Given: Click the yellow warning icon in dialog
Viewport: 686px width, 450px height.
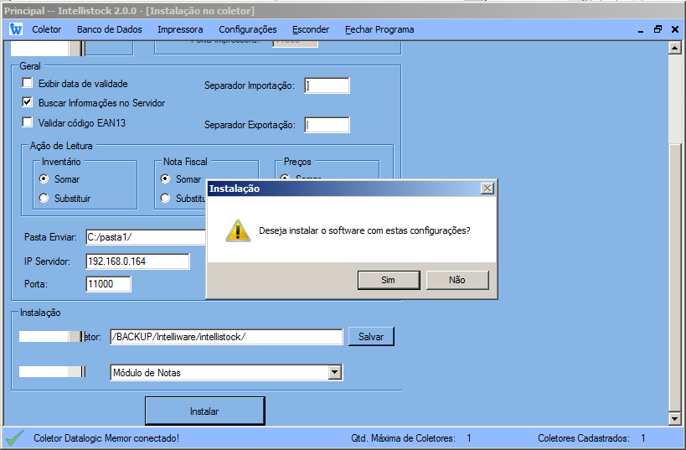Looking at the screenshot, I should pyautogui.click(x=238, y=230).
